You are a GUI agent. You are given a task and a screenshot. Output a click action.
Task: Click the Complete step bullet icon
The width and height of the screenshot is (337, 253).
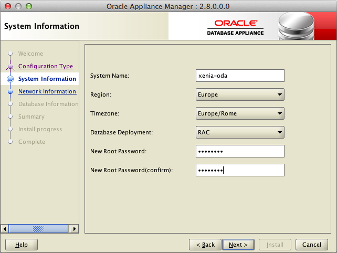pyautogui.click(x=10, y=142)
